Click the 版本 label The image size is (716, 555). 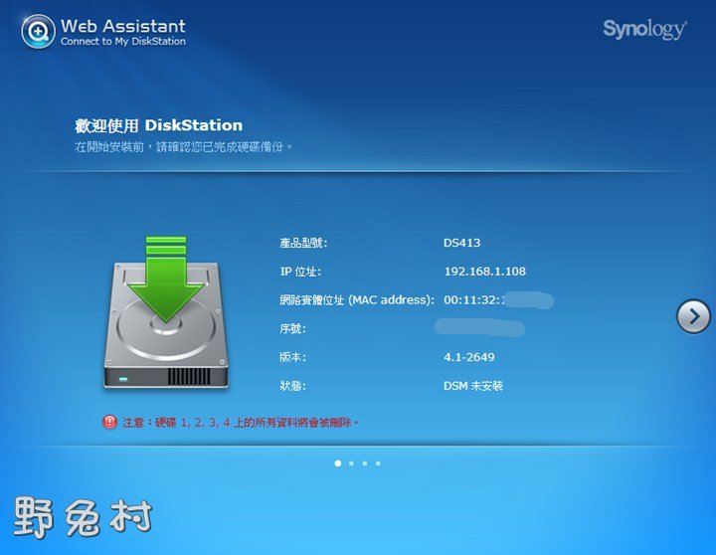[x=292, y=357]
